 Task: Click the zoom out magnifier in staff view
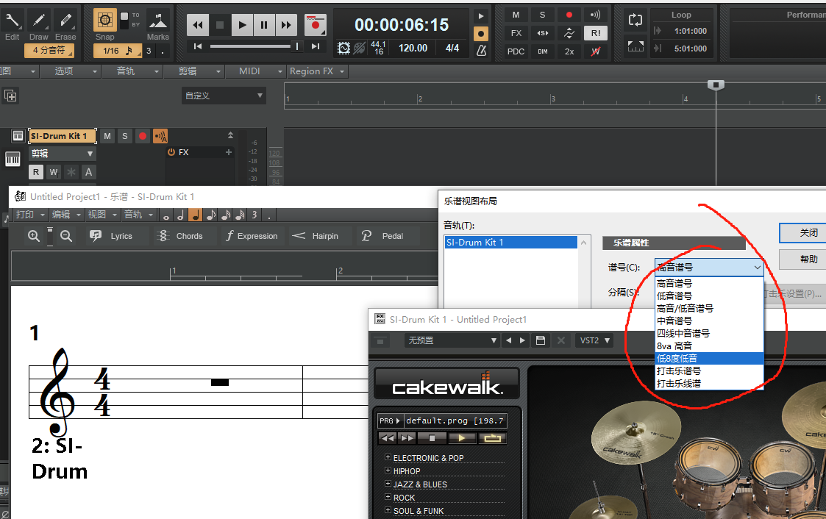pyautogui.click(x=66, y=236)
